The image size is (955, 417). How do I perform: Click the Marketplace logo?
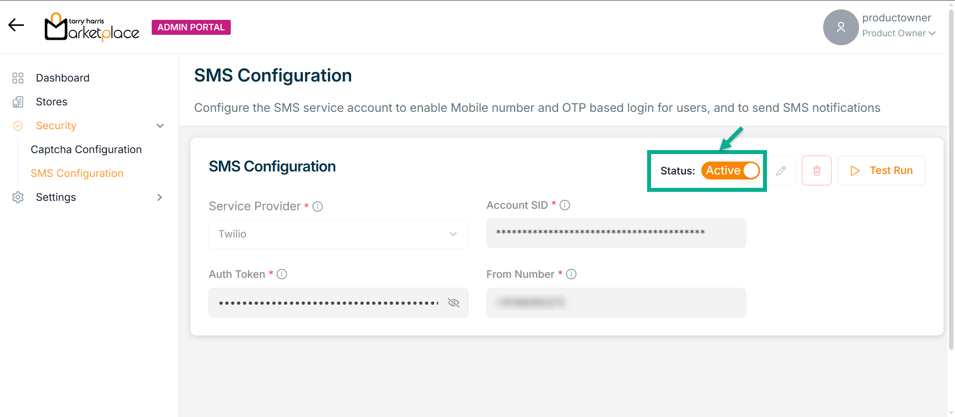pos(92,27)
